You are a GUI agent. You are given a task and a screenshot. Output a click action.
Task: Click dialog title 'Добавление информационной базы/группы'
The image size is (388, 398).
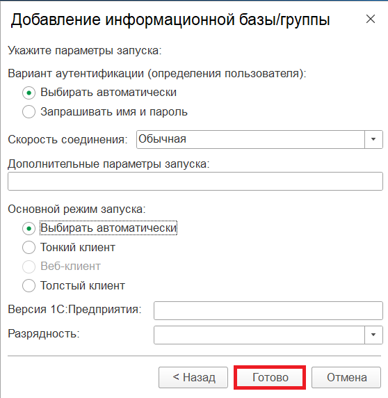pyautogui.click(x=170, y=19)
